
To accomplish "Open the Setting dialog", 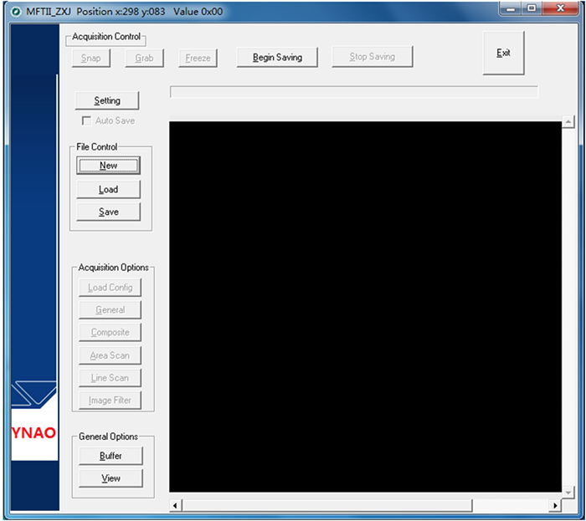I will click(107, 101).
